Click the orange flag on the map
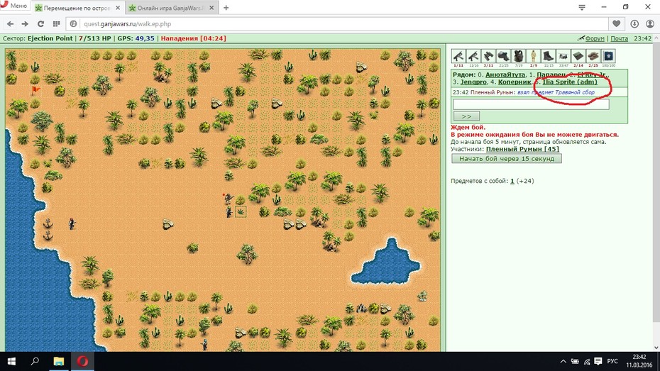The width and height of the screenshot is (660, 371). [x=35, y=89]
